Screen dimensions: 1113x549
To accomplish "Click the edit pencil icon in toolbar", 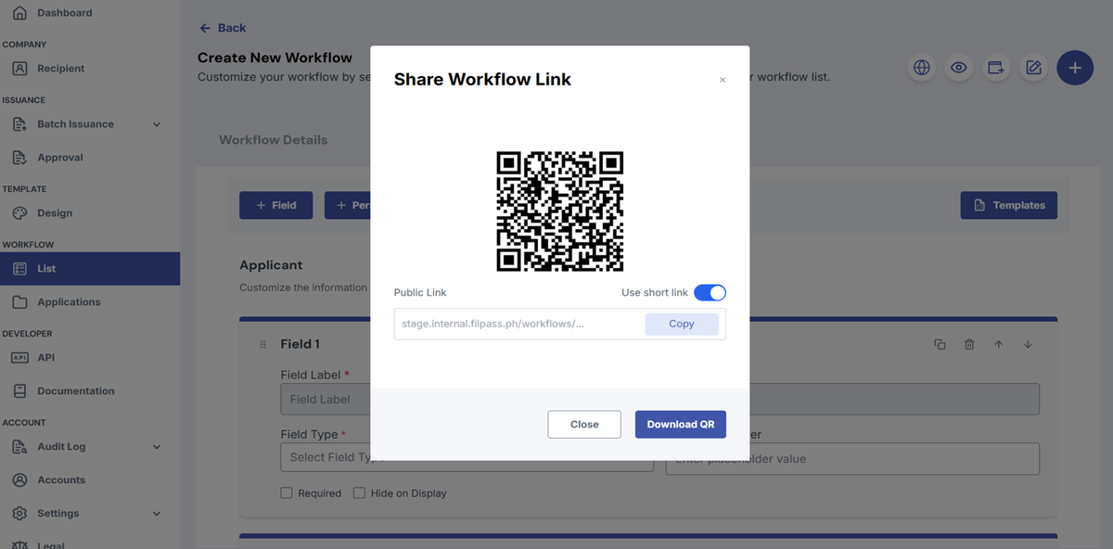I will pyautogui.click(x=1033, y=68).
